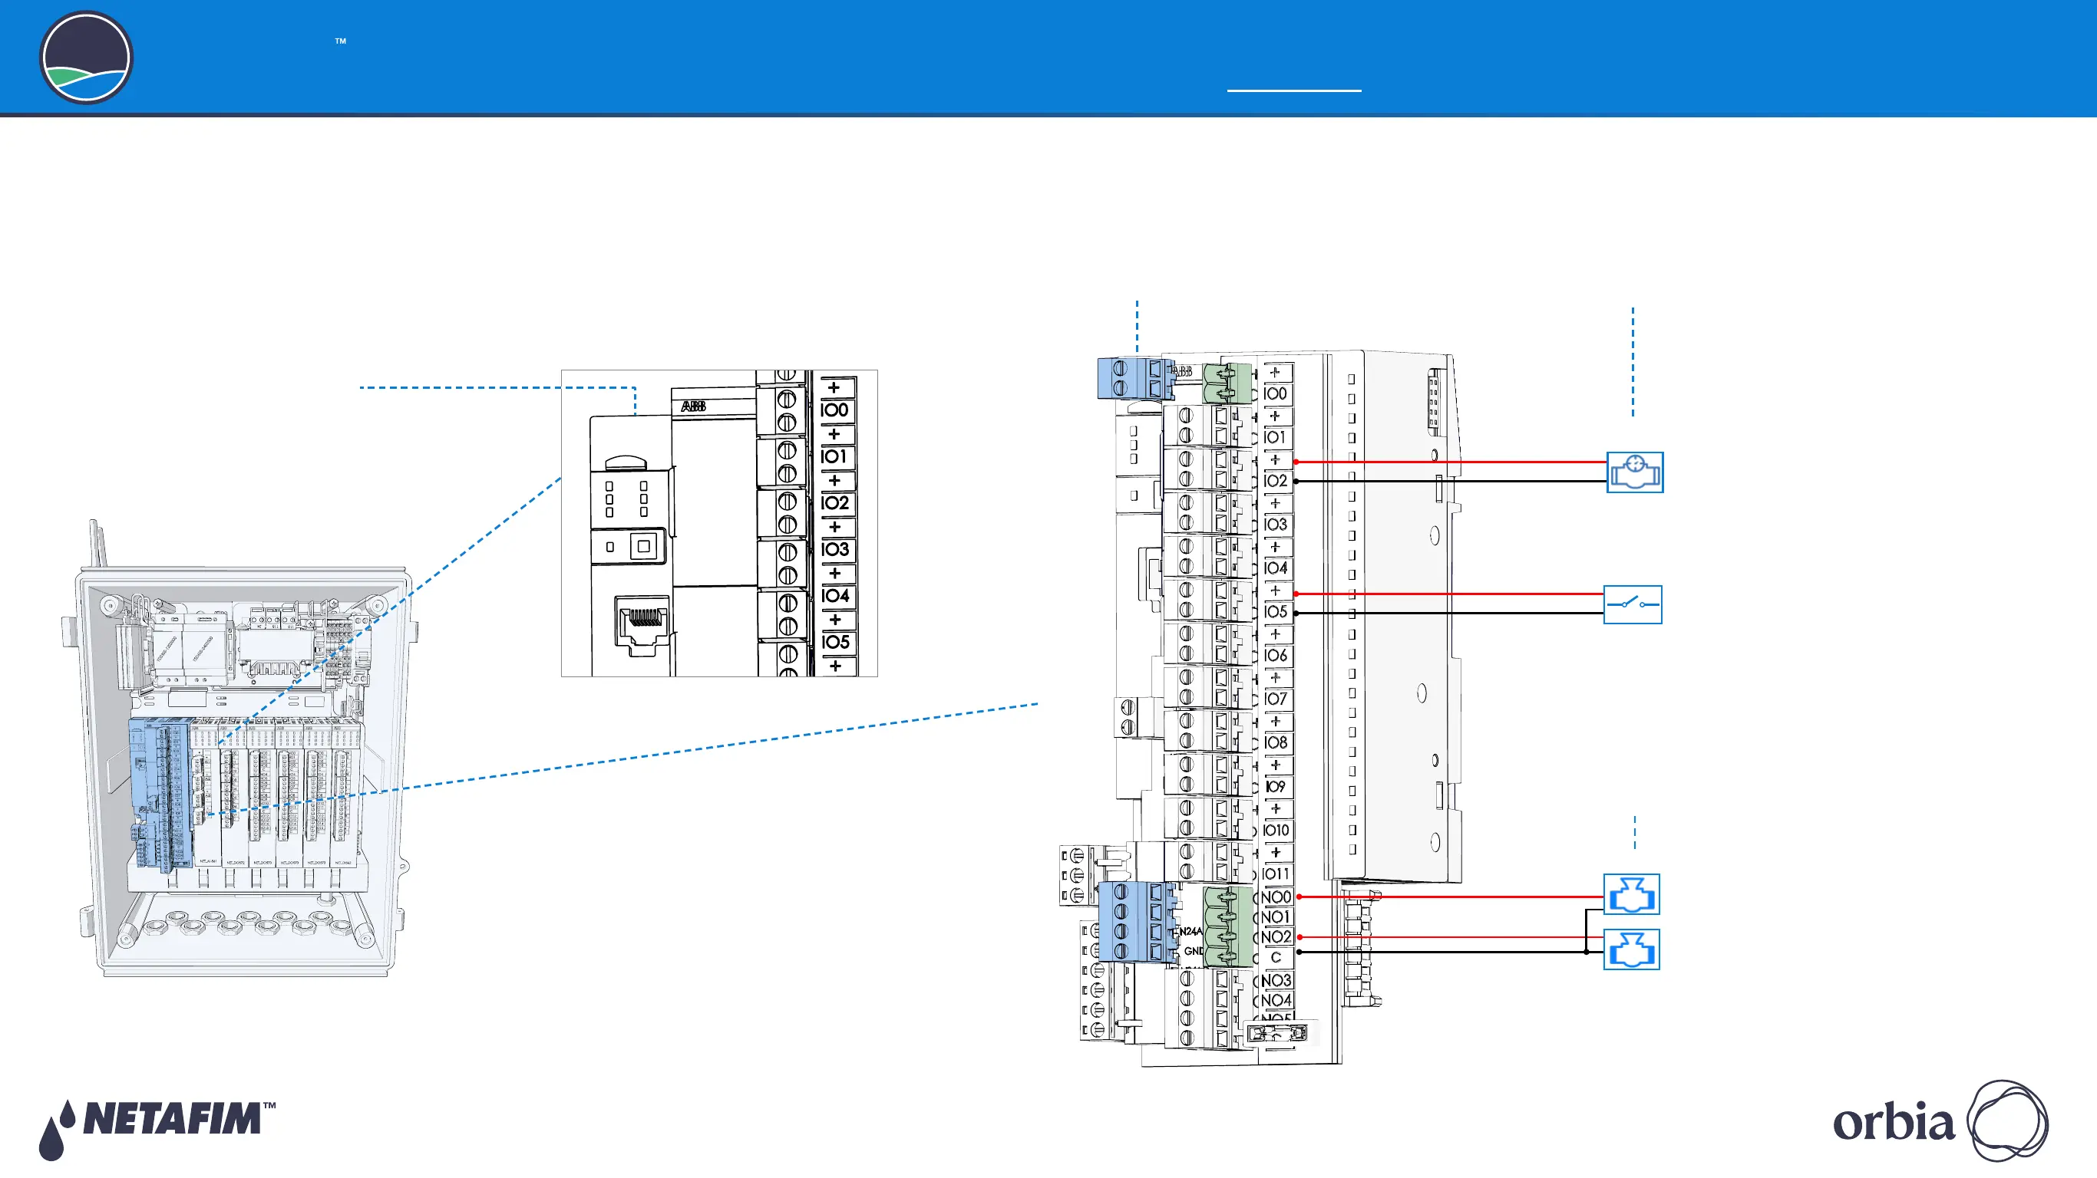Click the Netafim logo at the bottom left
Viewport: 2097px width, 1178px height.
[x=157, y=1129]
